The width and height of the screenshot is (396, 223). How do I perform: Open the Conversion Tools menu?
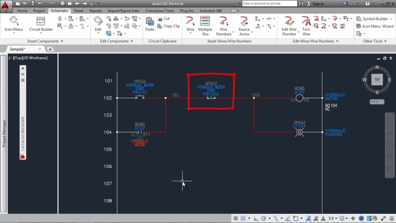click(159, 11)
